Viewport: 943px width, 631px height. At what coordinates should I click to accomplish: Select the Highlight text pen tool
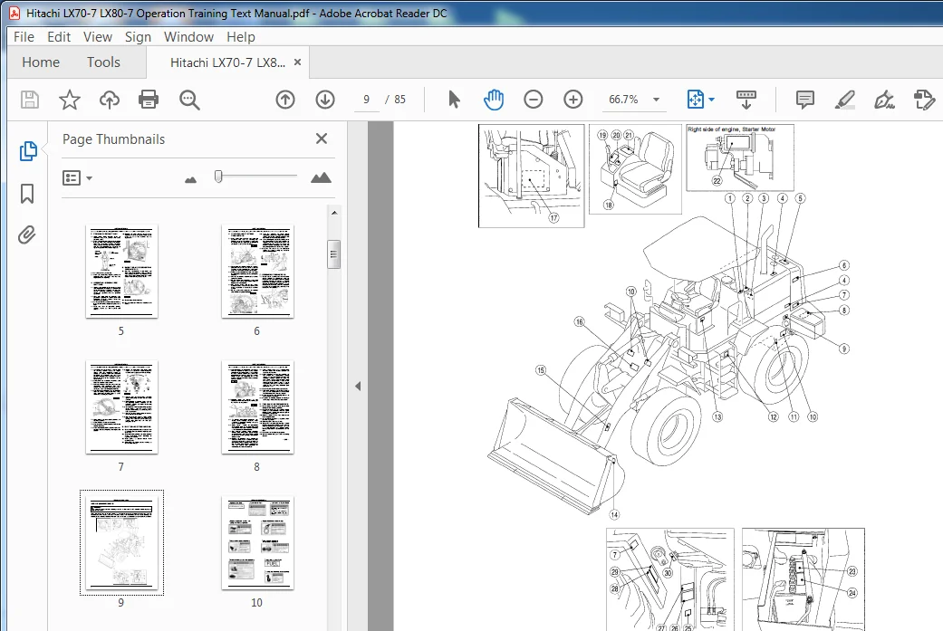(x=845, y=100)
